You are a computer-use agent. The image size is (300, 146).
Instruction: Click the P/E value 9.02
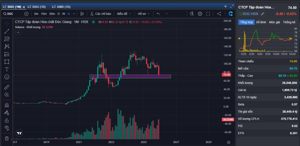coord(294,126)
